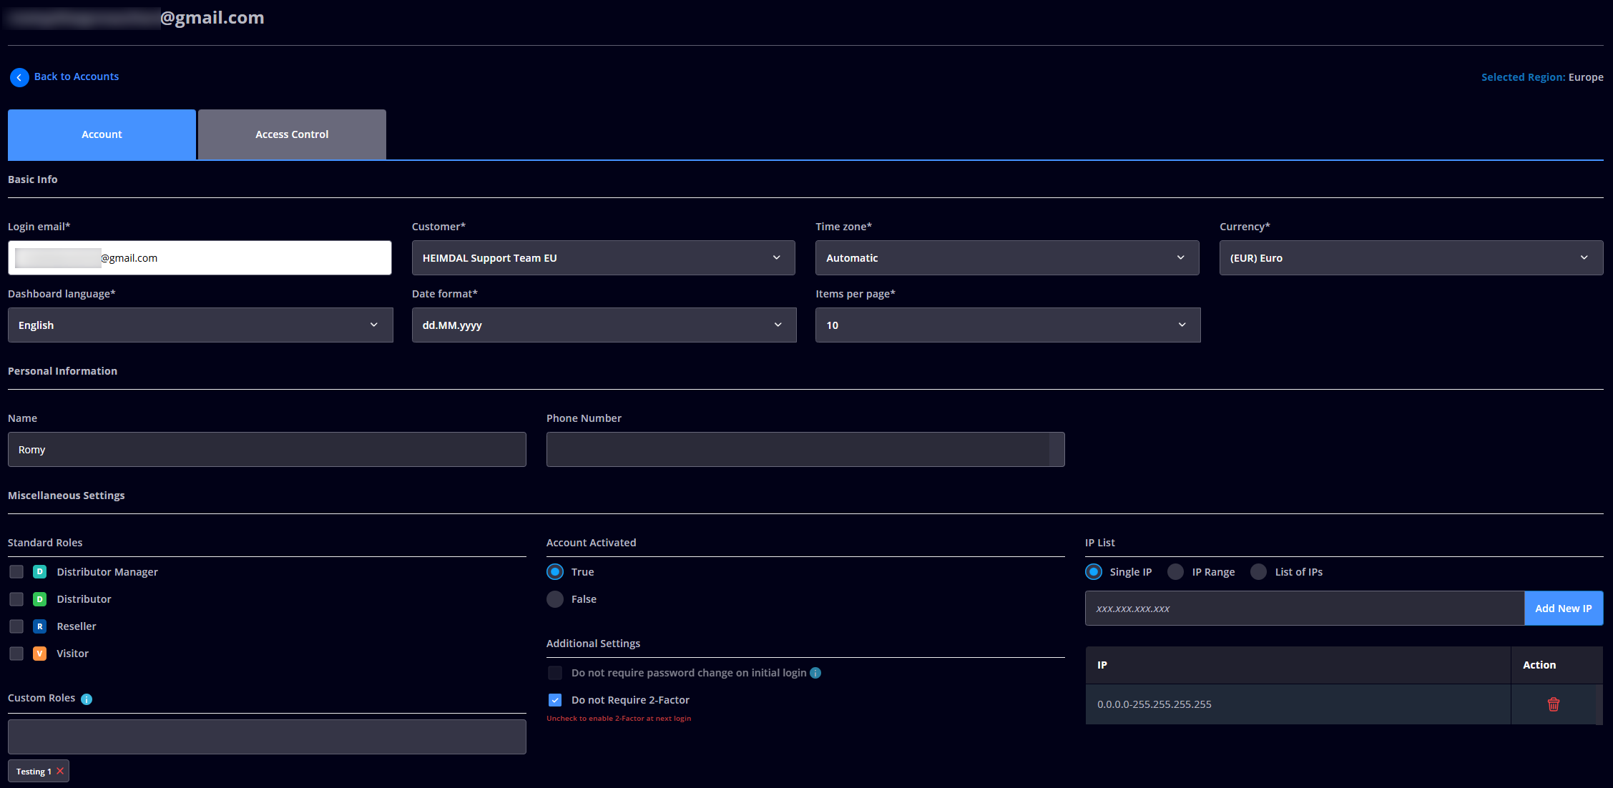Open the Date format dropdown

tap(604, 325)
